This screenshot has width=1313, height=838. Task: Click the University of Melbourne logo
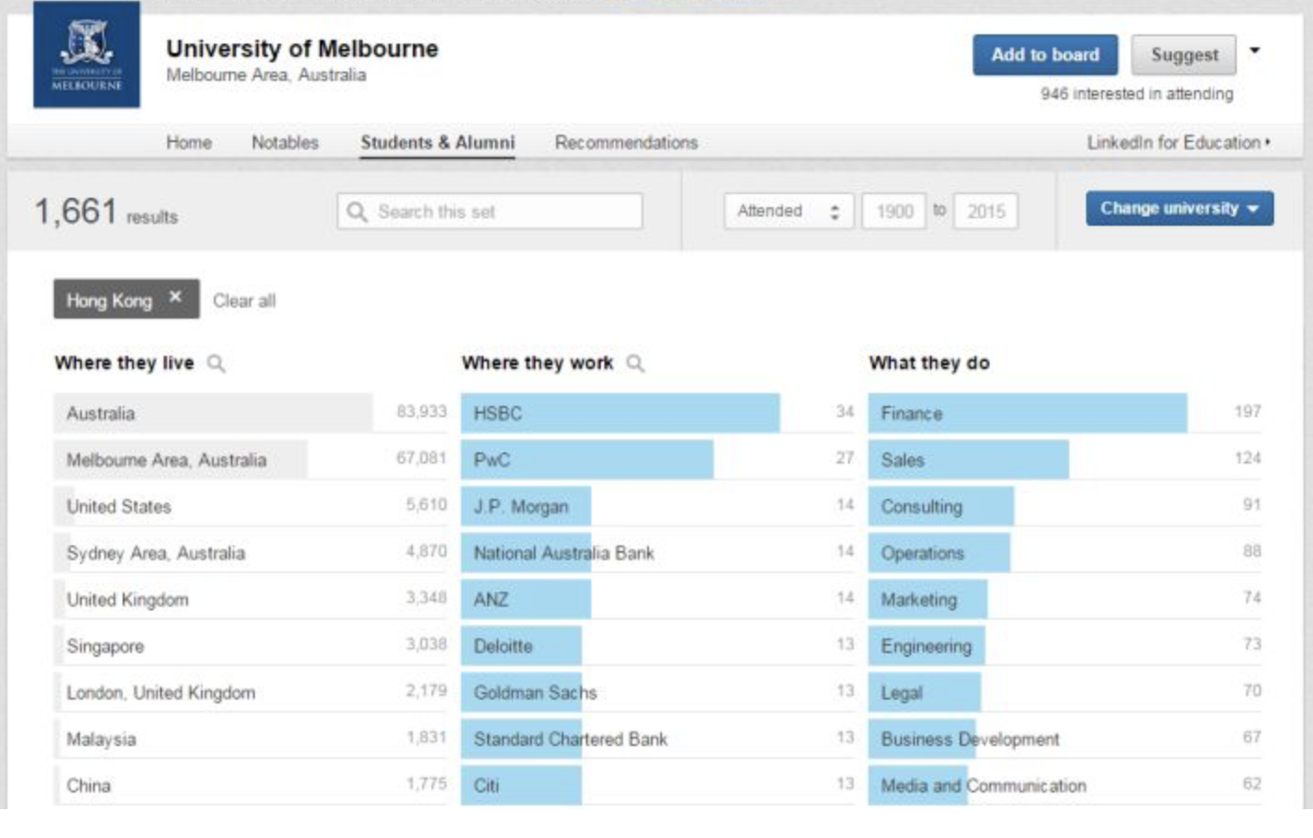coord(86,55)
